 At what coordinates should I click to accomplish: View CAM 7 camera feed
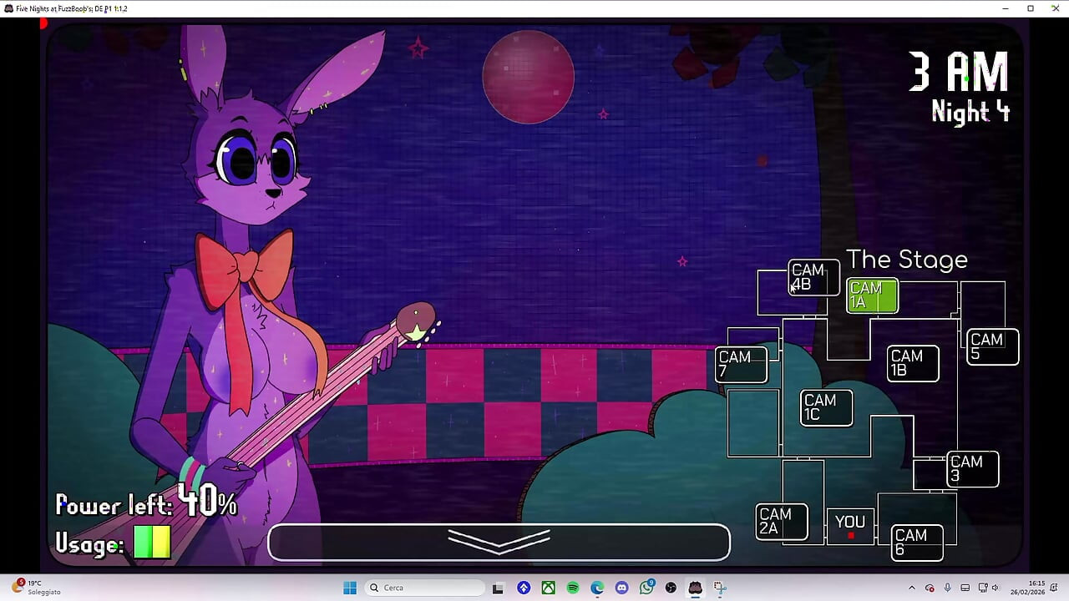click(742, 365)
